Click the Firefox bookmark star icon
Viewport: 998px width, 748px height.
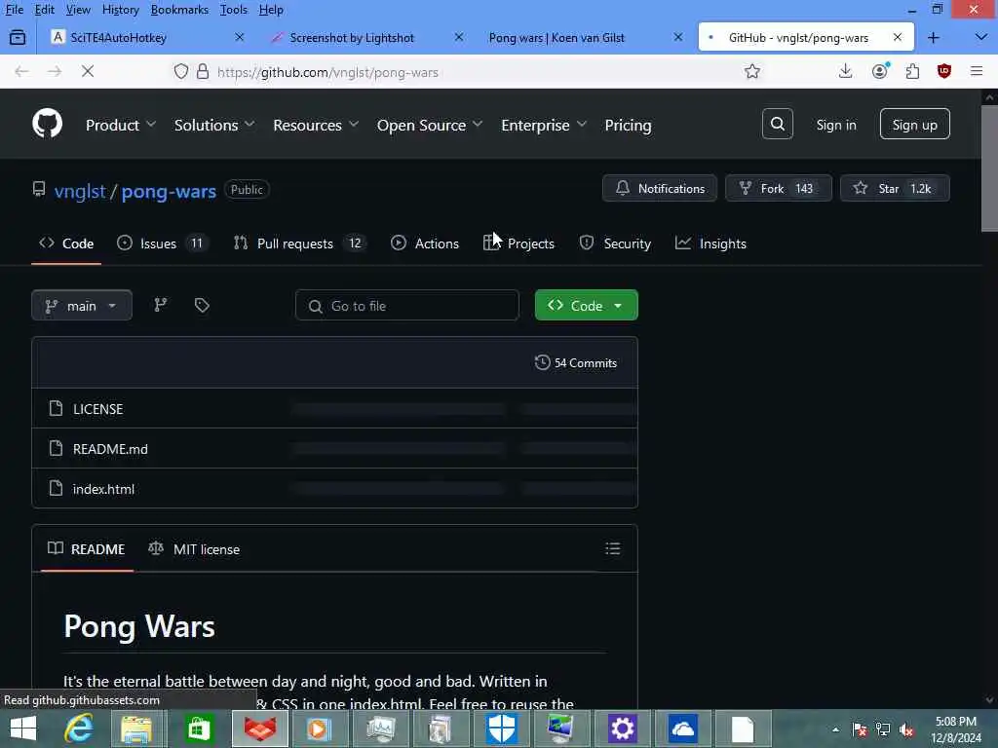[752, 71]
